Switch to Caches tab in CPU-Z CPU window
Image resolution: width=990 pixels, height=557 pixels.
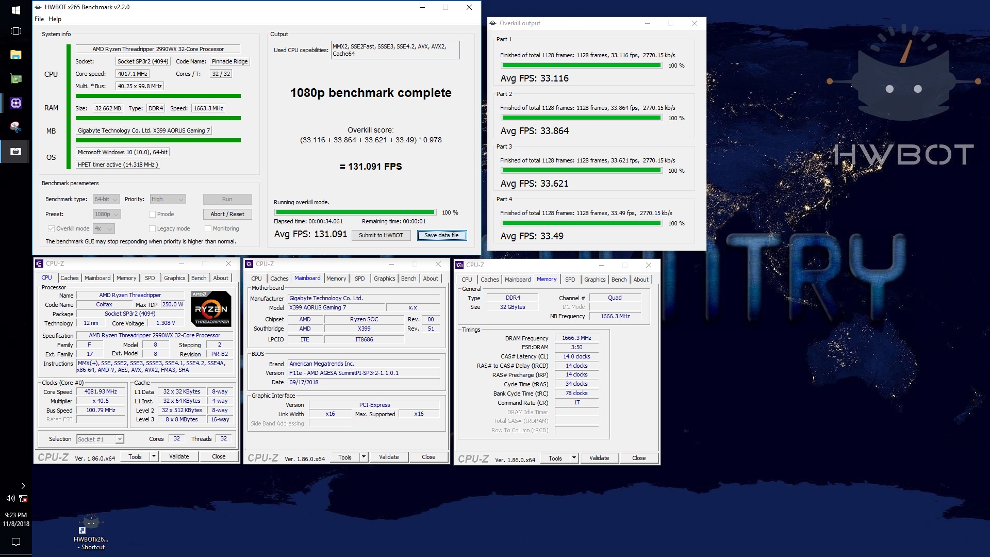tap(70, 278)
